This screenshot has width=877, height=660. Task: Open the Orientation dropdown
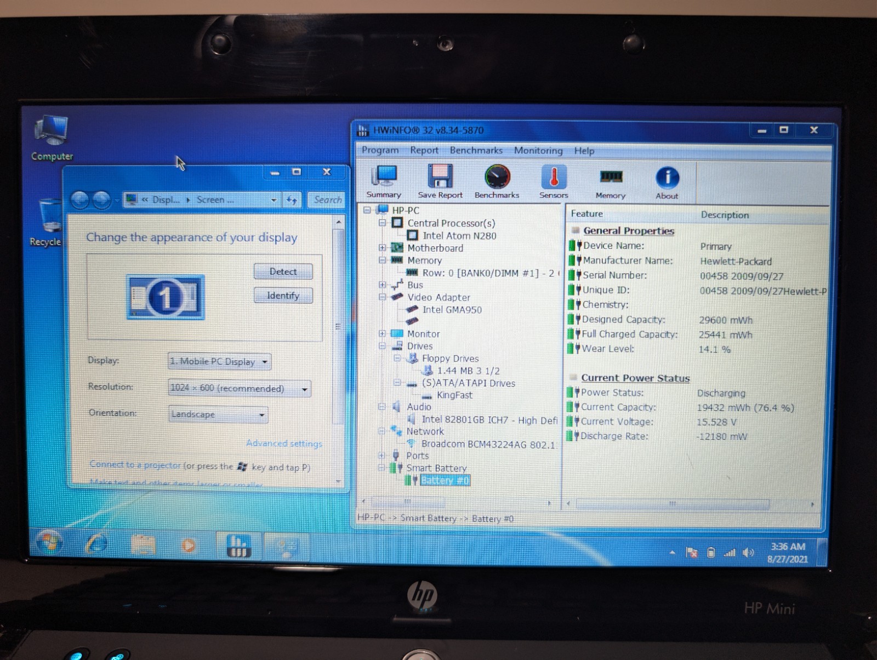pyautogui.click(x=218, y=414)
